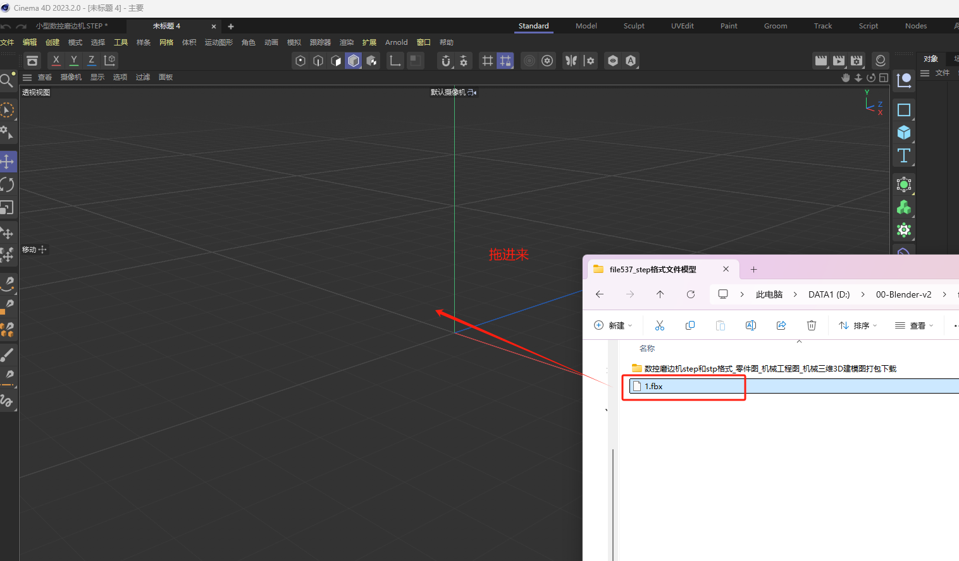Image resolution: width=959 pixels, height=561 pixels.
Task: Switch to the Model layout tab
Action: (586, 26)
